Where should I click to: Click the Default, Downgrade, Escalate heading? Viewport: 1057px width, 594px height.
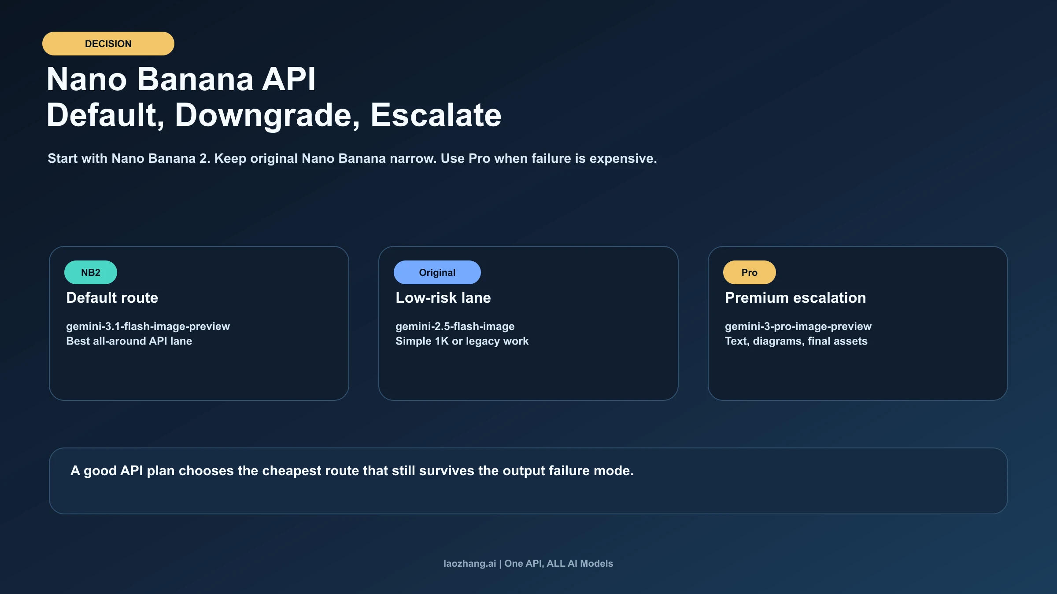274,116
